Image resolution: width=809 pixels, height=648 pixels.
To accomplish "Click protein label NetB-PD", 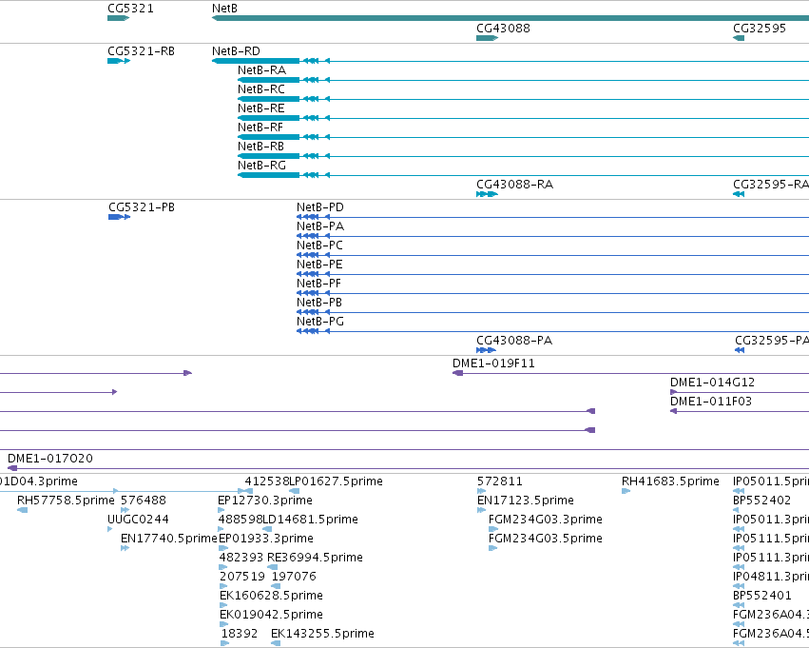I will click(319, 207).
